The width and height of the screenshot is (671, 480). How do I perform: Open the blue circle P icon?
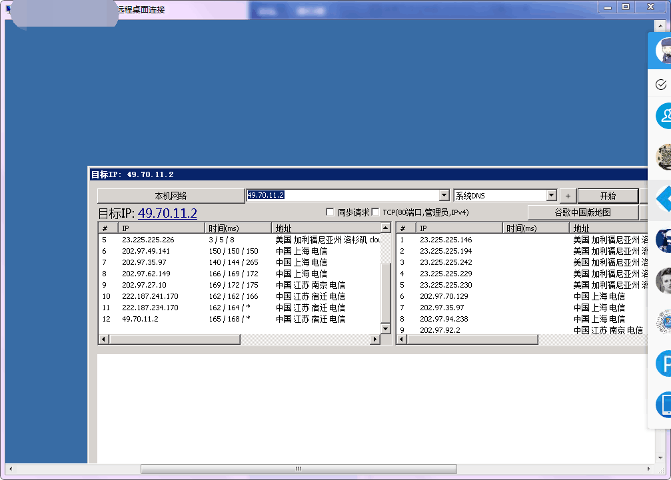[664, 363]
